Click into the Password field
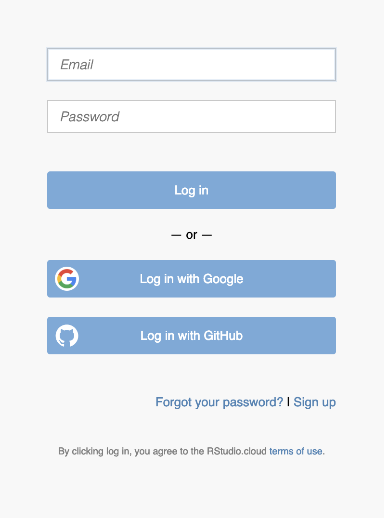Viewport: 388px width, 518px height. [191, 117]
